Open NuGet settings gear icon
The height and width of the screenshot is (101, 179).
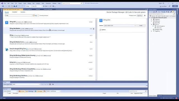[x=145, y=15]
